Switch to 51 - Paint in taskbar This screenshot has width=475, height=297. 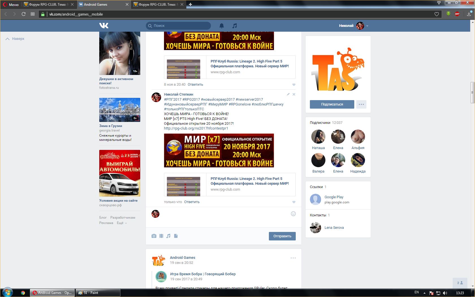(x=98, y=293)
